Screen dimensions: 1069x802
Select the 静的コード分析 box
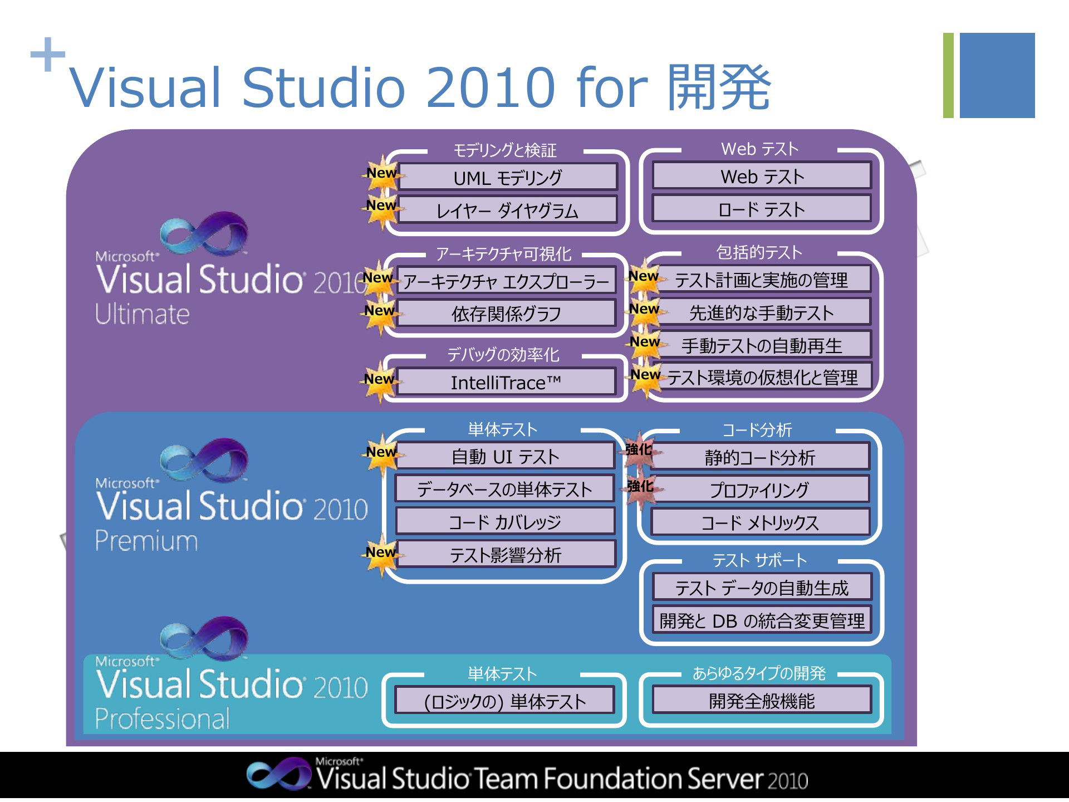[x=761, y=457]
